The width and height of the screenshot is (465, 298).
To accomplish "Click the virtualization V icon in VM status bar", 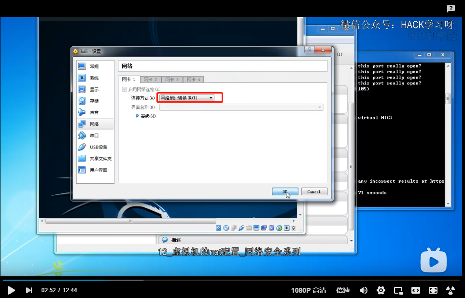I will [x=271, y=228].
